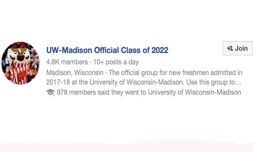Image resolution: width=254 pixels, height=152 pixels.
Task: Click the add-person plus icon beside Join
Action: coord(230,48)
